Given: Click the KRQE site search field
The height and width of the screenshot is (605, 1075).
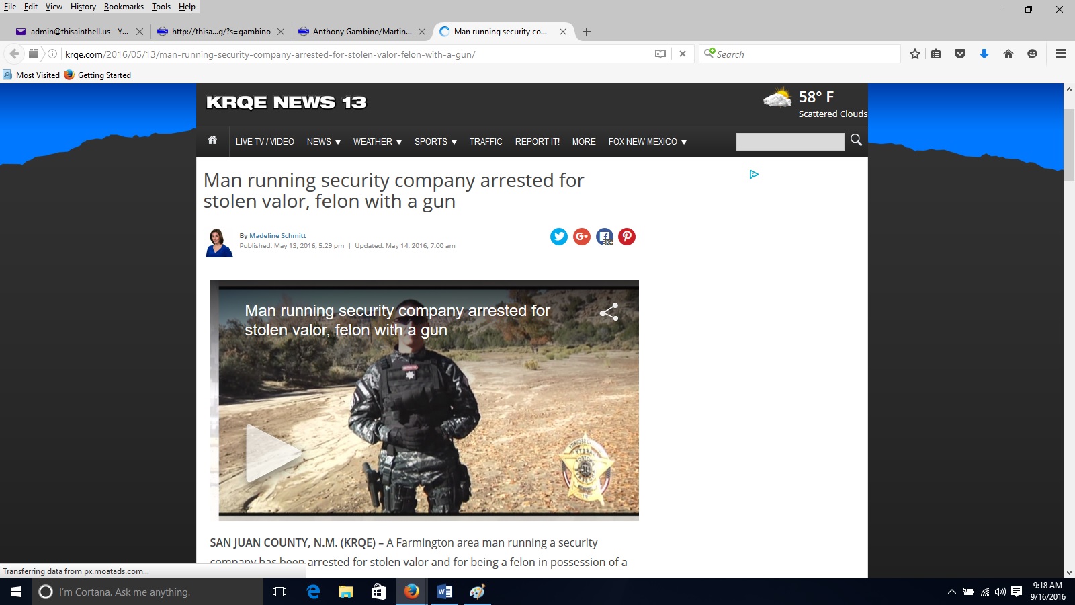Looking at the screenshot, I should click(789, 142).
